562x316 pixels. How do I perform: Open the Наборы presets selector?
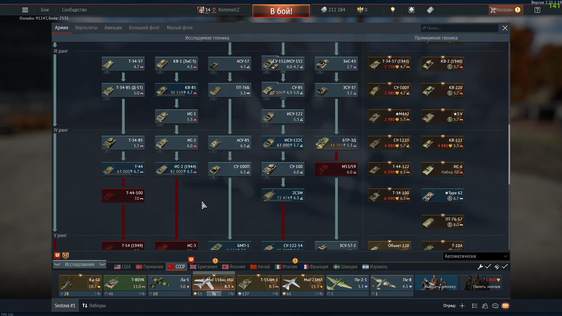(x=94, y=306)
